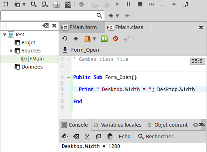Run the program with the play button

pyautogui.click(x=117, y=4)
